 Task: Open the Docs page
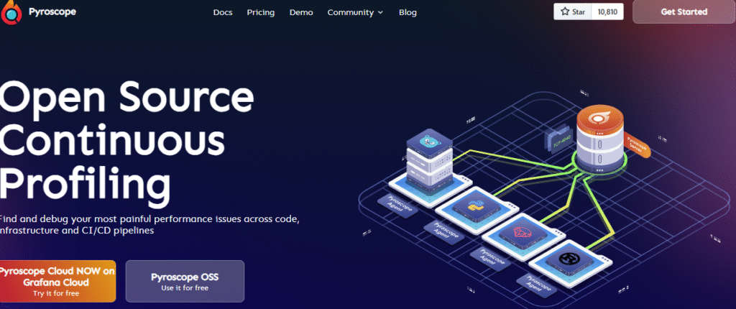pyautogui.click(x=223, y=12)
